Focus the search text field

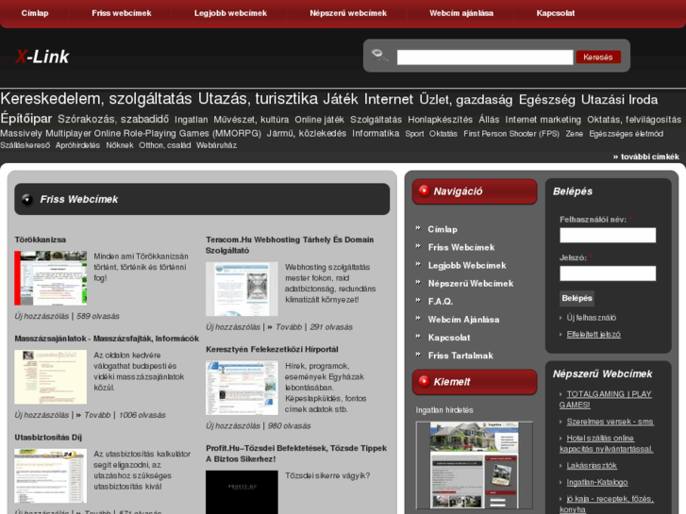click(484, 58)
